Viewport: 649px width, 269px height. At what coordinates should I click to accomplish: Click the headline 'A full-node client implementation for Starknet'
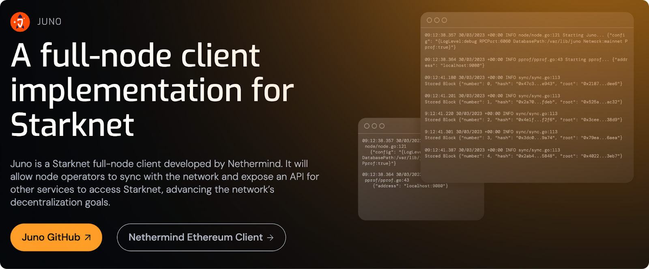tap(152, 90)
